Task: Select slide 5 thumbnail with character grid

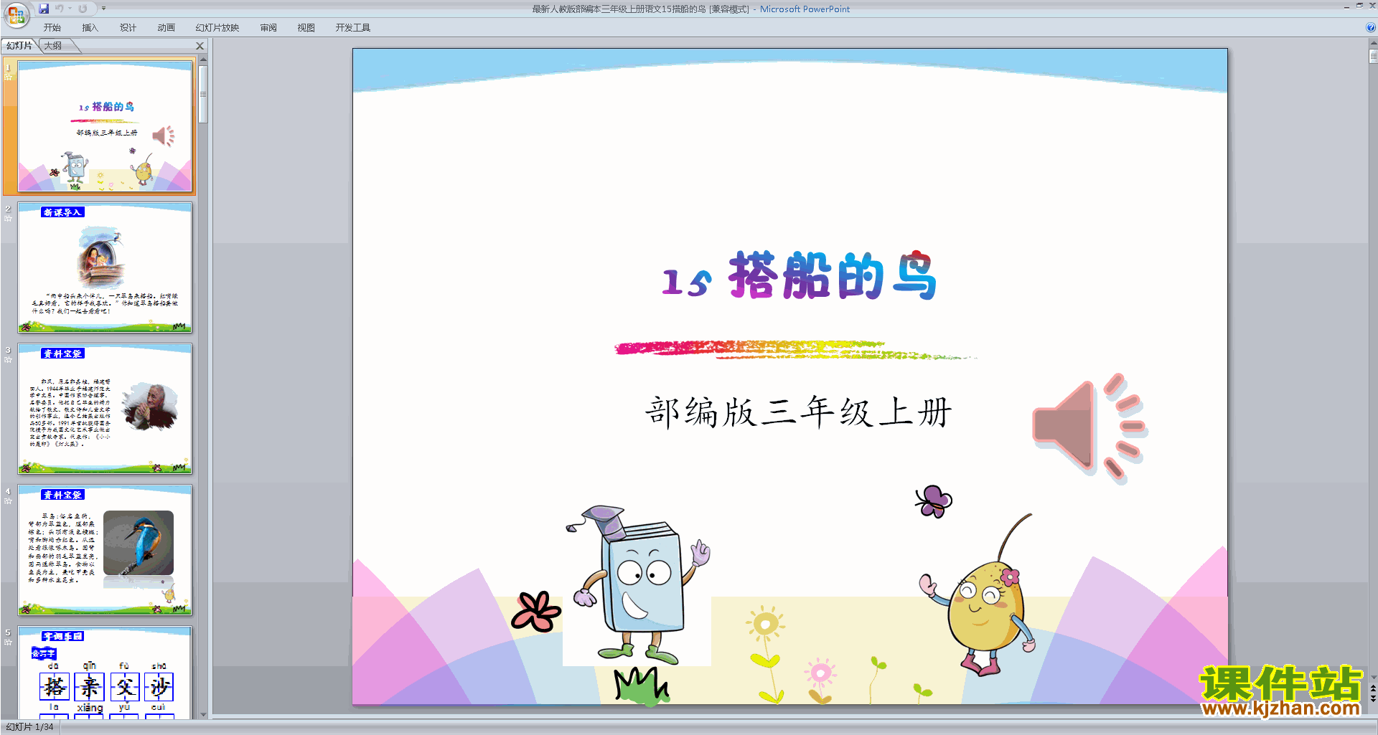Action: coord(105,672)
